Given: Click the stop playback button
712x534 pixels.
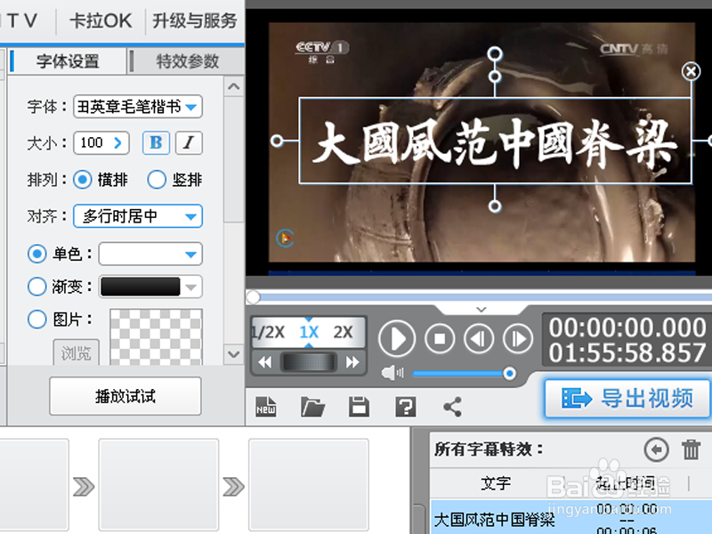Looking at the screenshot, I should (x=439, y=338).
